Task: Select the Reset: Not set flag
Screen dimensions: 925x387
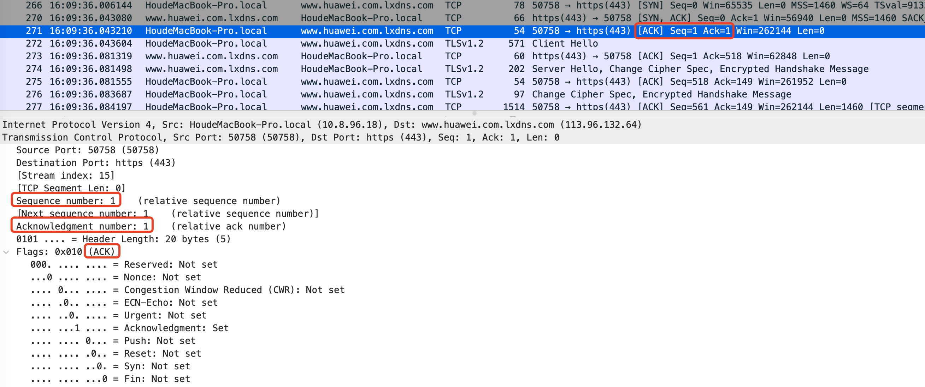Action: 116,353
